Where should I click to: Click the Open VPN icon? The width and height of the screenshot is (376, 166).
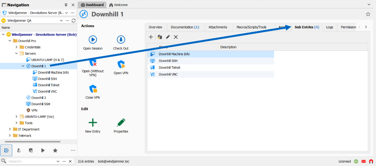[x=121, y=64]
